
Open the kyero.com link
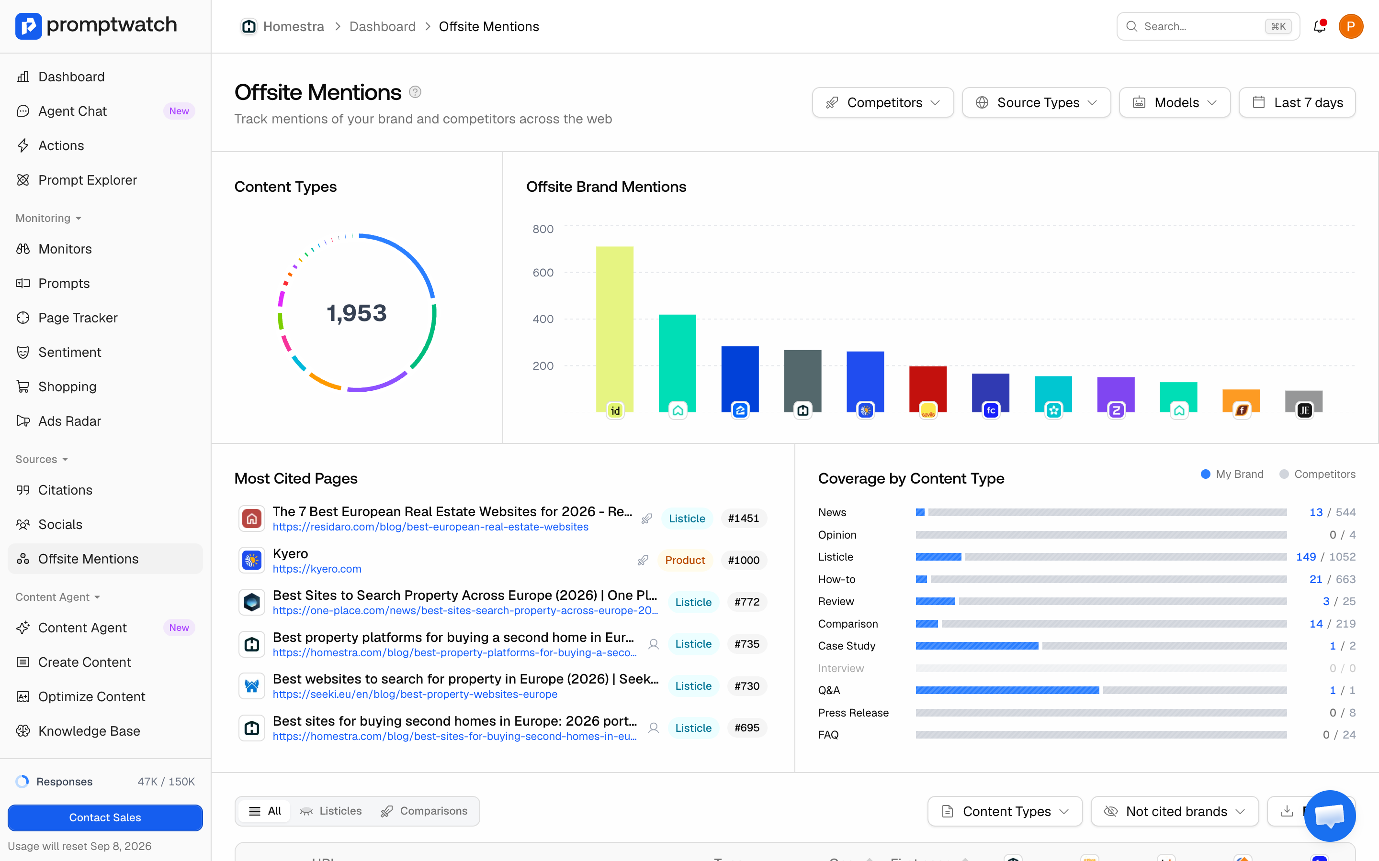click(x=317, y=569)
